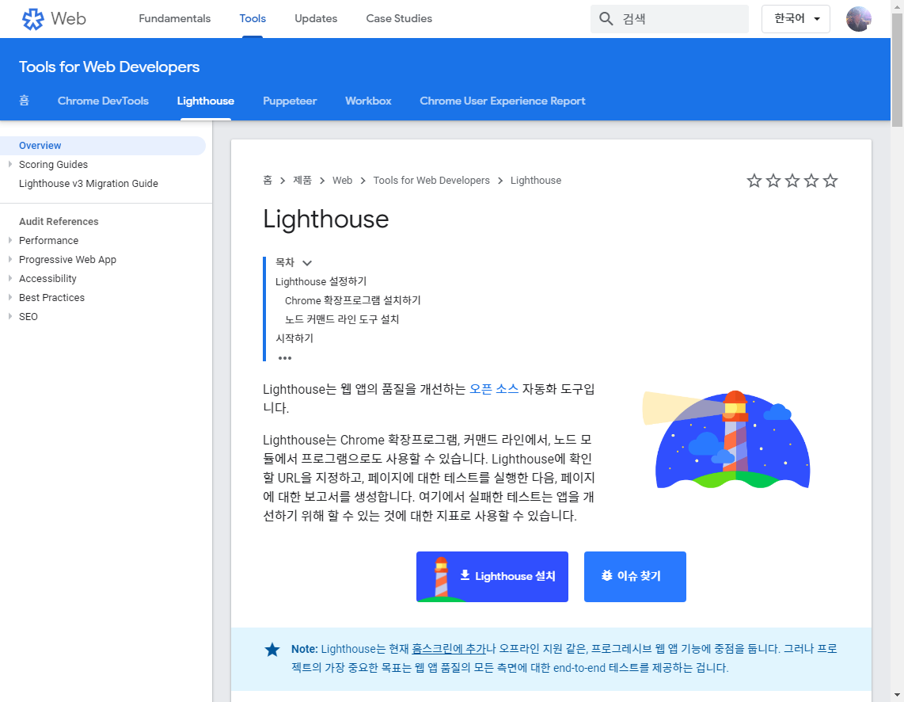The height and width of the screenshot is (702, 904).
Task: Click the Web breadcrumb link
Action: (342, 181)
